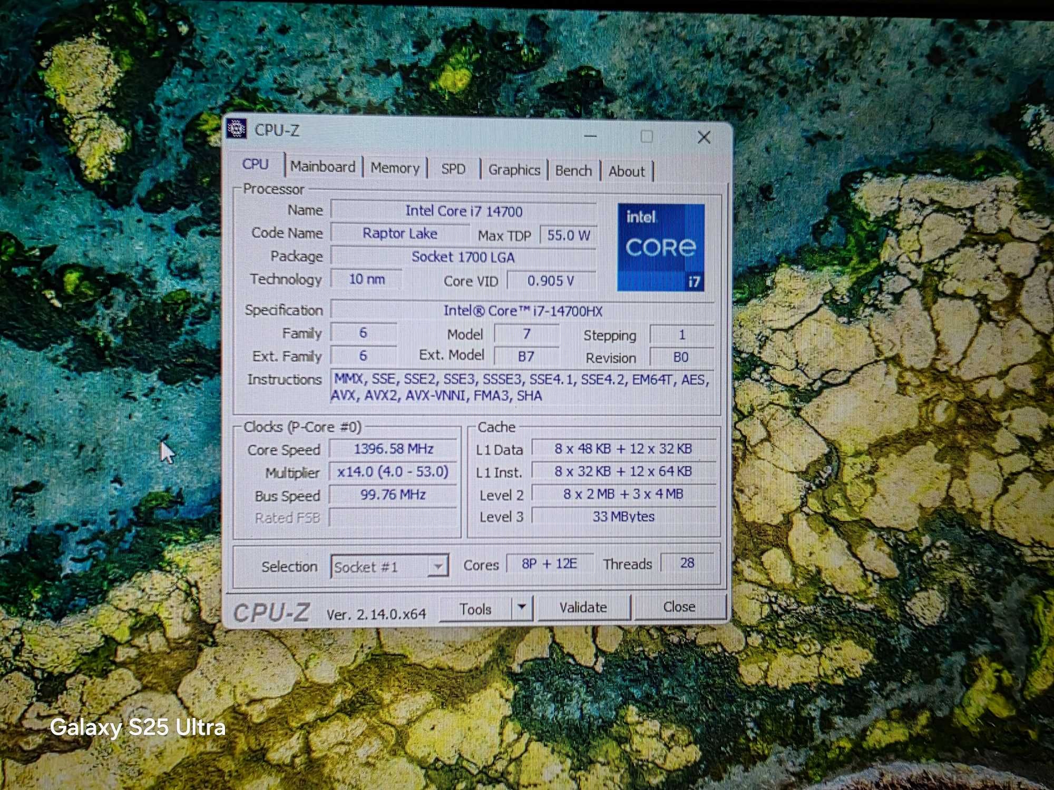Show the About tab
Screen dimensions: 1054x790
pos(627,172)
